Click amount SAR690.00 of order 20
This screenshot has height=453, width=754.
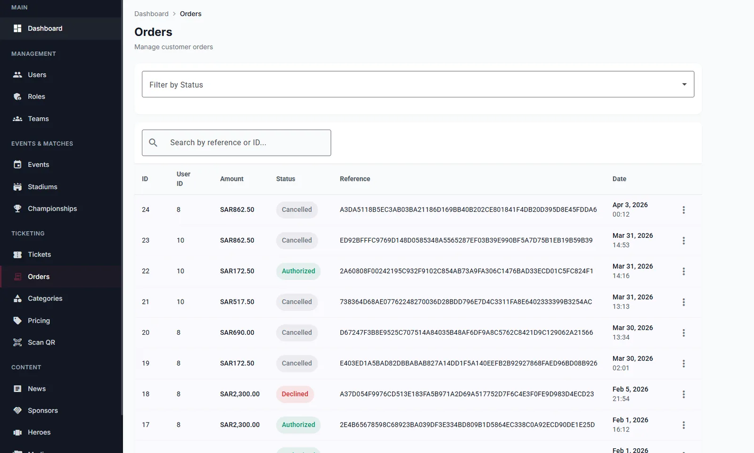(x=237, y=332)
